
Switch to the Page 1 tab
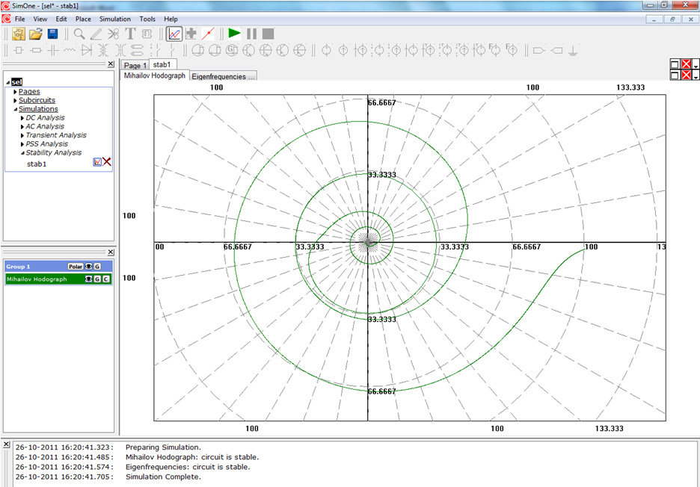(135, 66)
